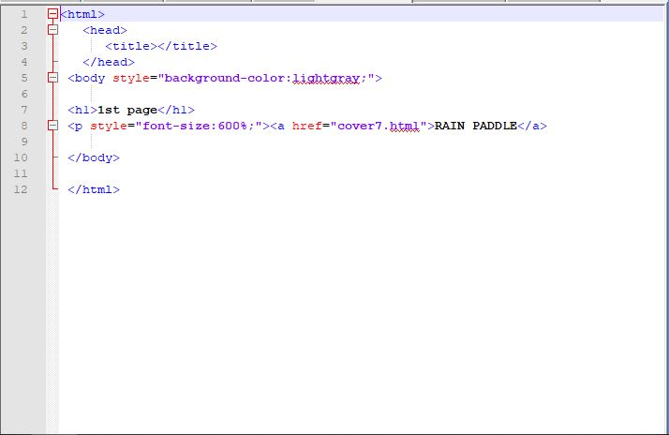Place cursor in the opening title tag
Image resolution: width=669 pixels, height=435 pixels.
point(131,46)
